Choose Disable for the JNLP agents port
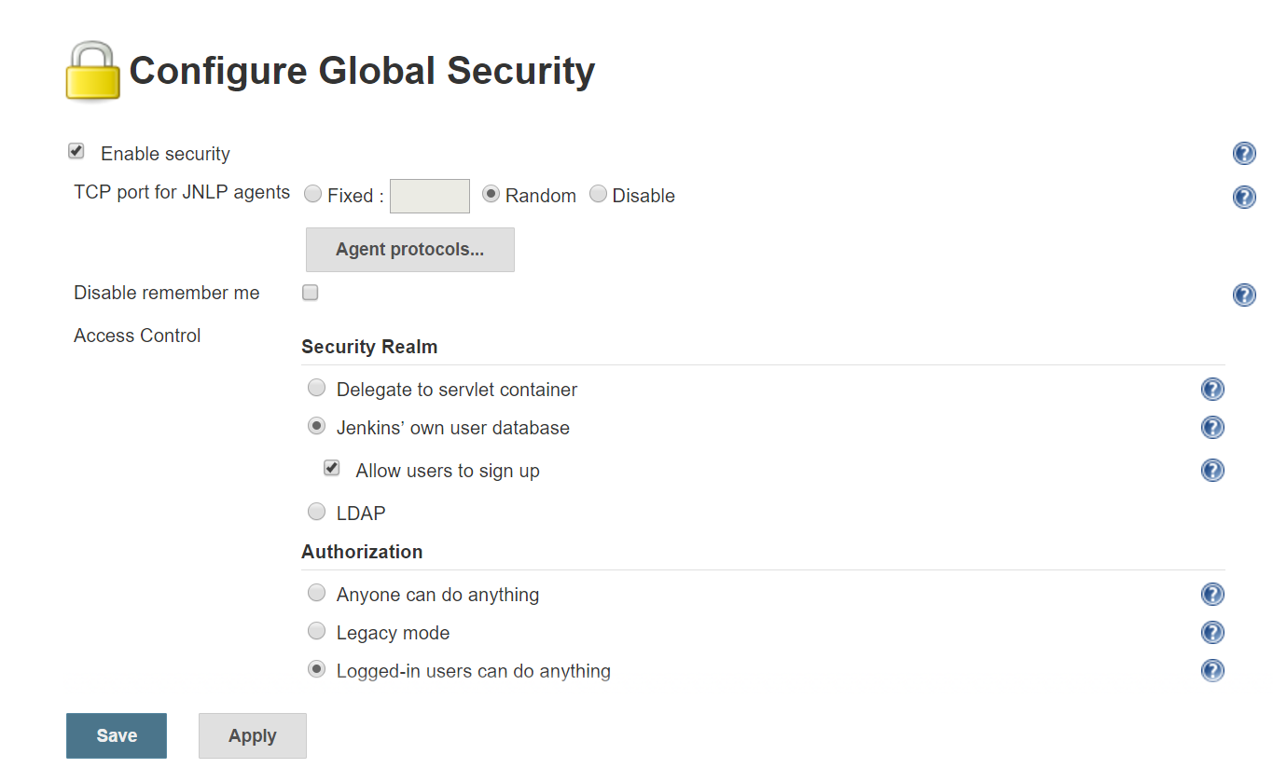 click(x=598, y=194)
